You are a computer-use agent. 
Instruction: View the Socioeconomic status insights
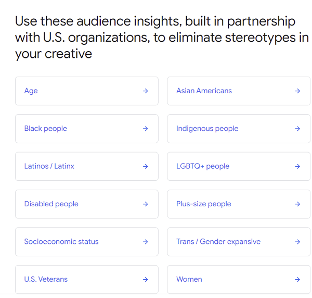61,242
